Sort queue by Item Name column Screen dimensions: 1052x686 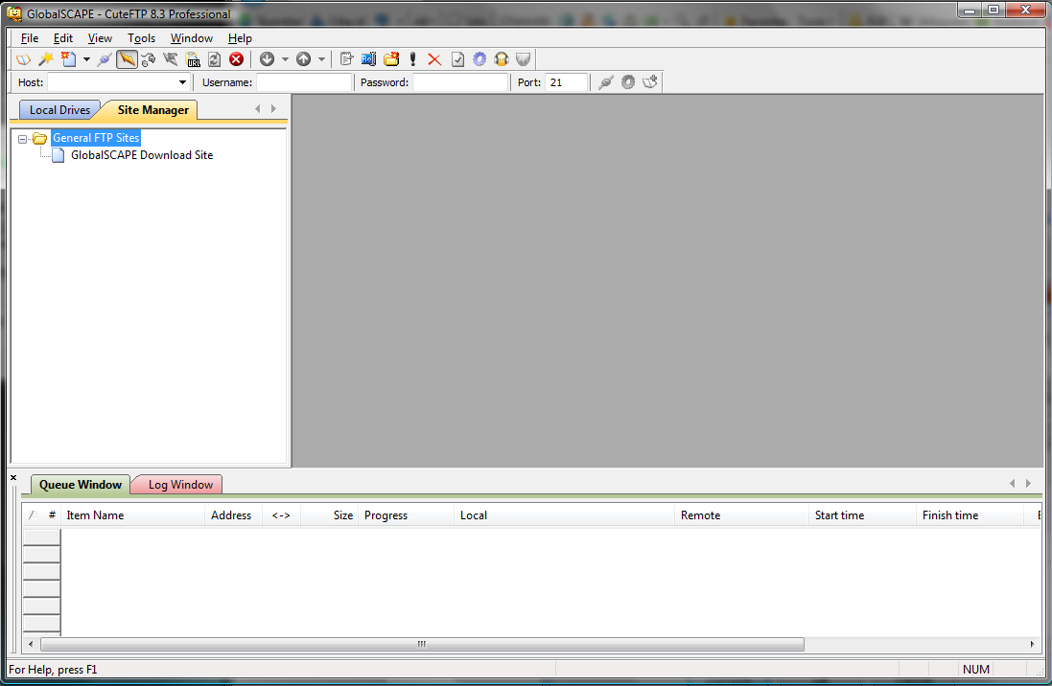pyautogui.click(x=132, y=515)
